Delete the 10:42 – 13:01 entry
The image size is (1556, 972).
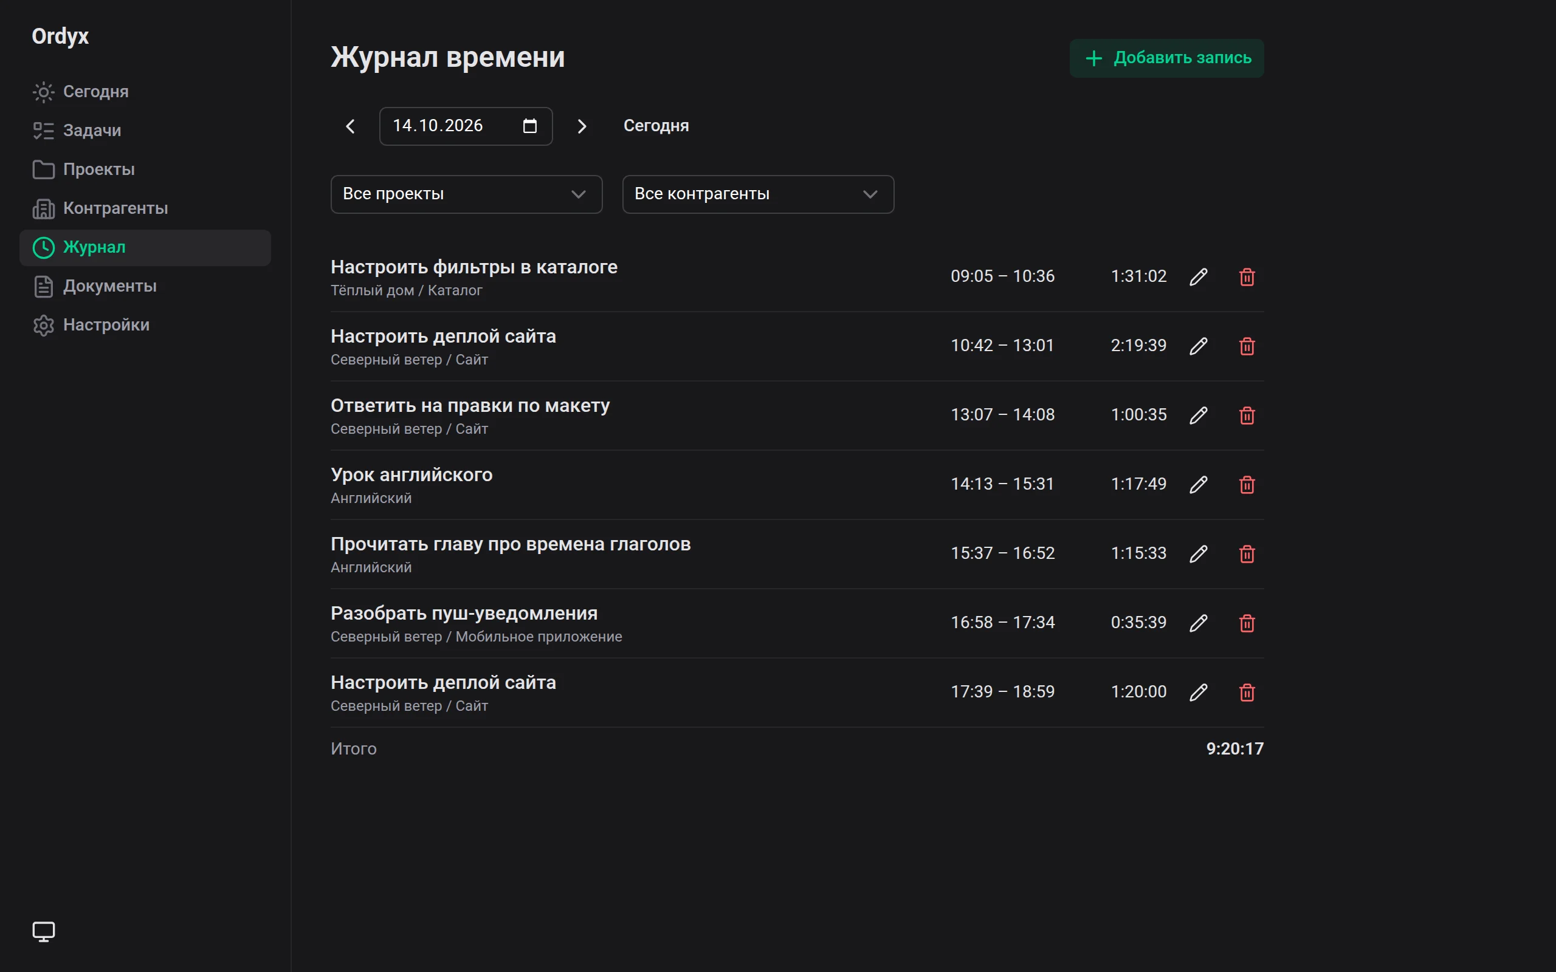click(1247, 346)
